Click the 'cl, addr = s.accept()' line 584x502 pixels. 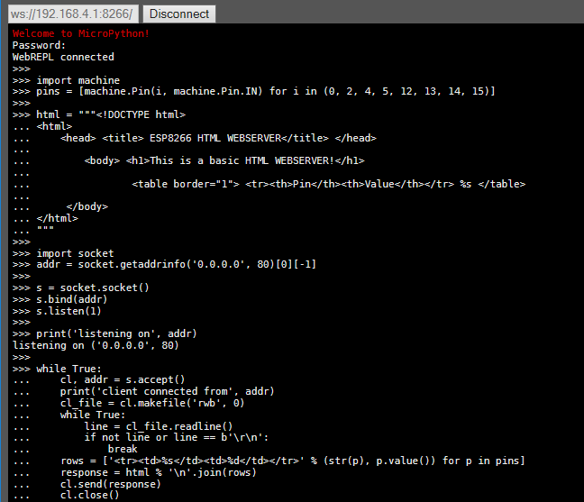[123, 379]
